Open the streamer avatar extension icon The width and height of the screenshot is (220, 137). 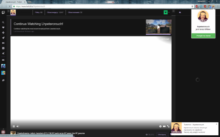[213, 7]
